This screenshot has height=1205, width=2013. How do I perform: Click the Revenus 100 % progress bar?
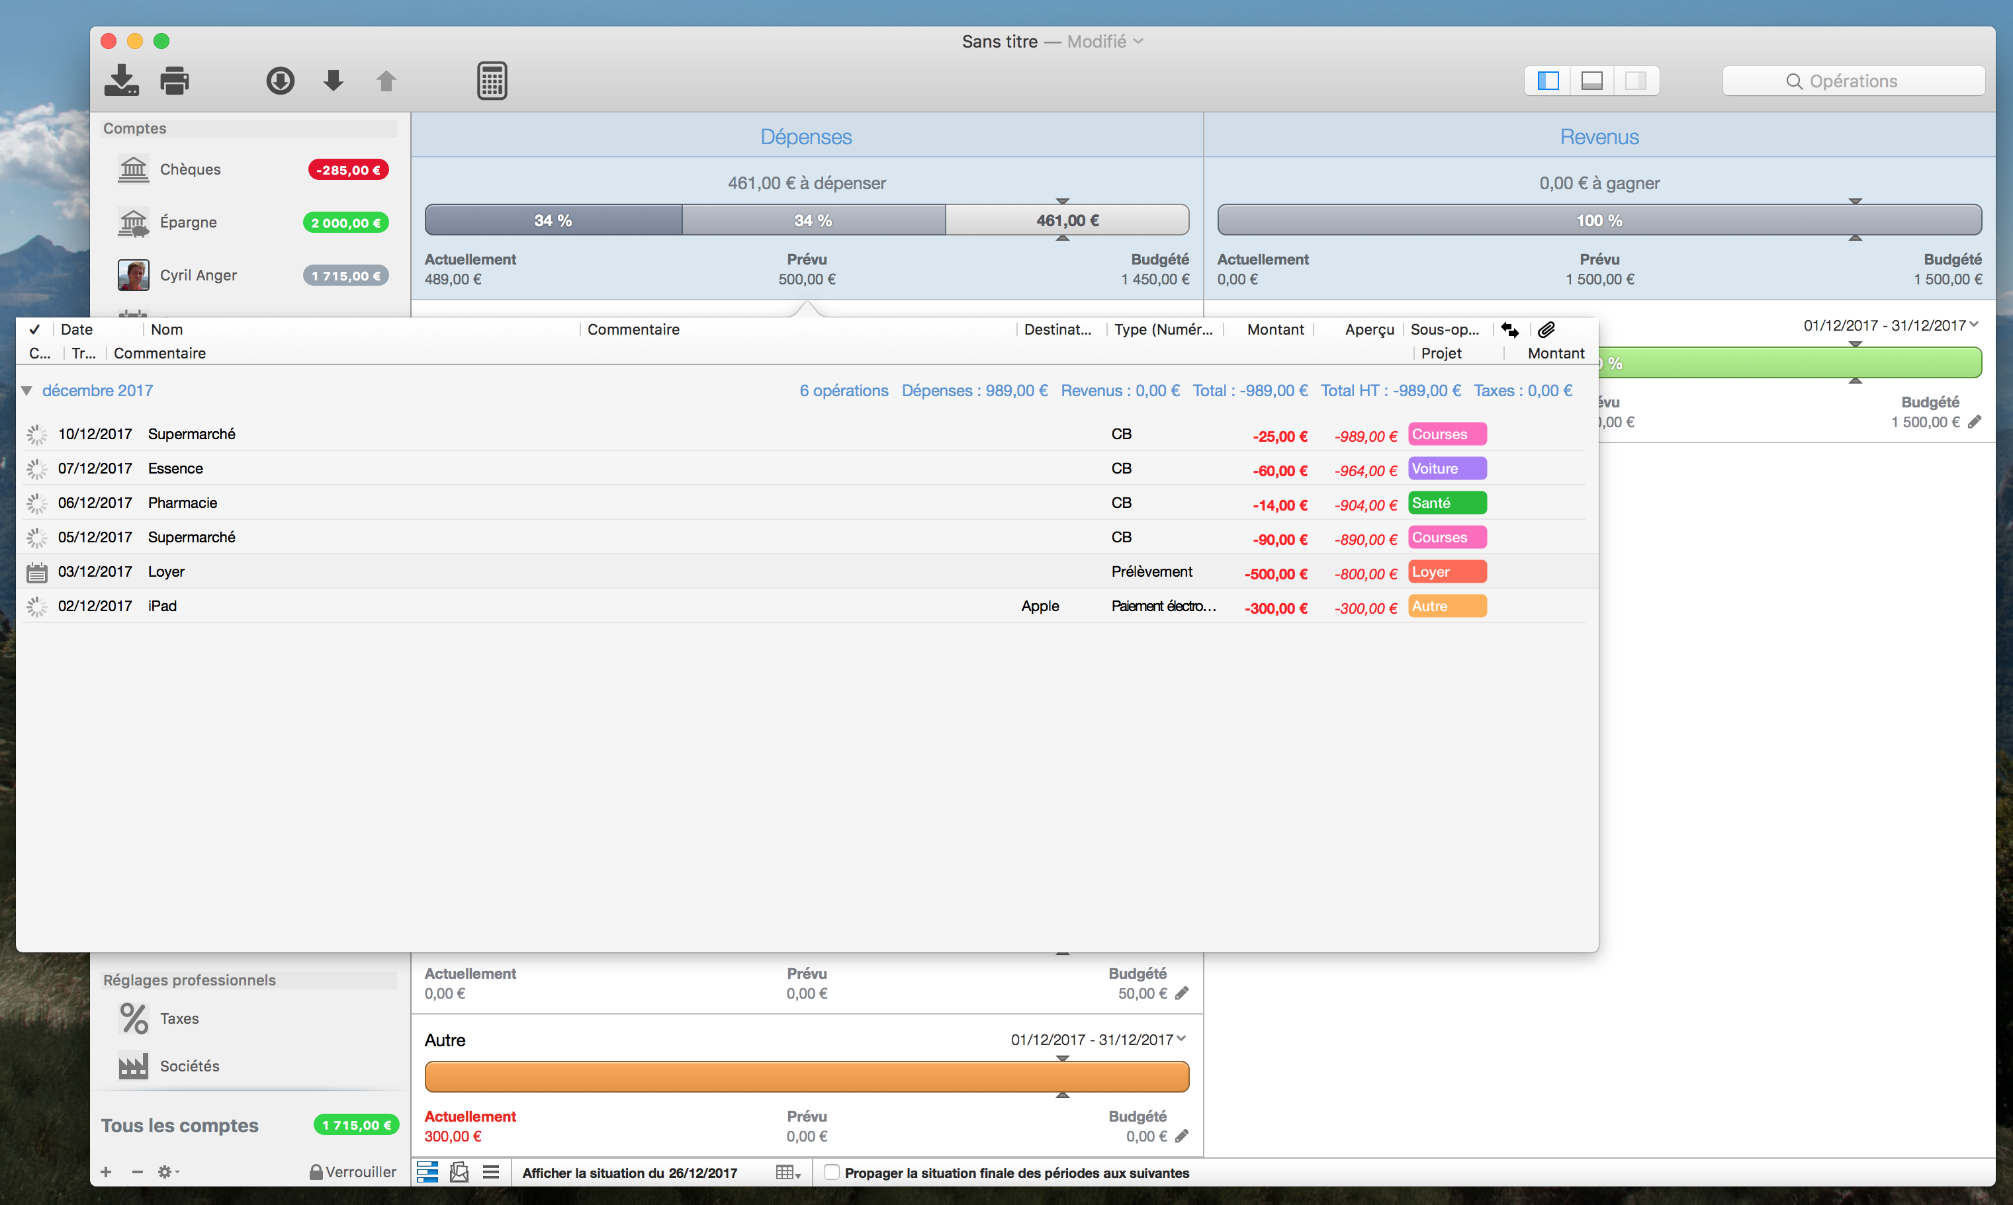[x=1599, y=220]
